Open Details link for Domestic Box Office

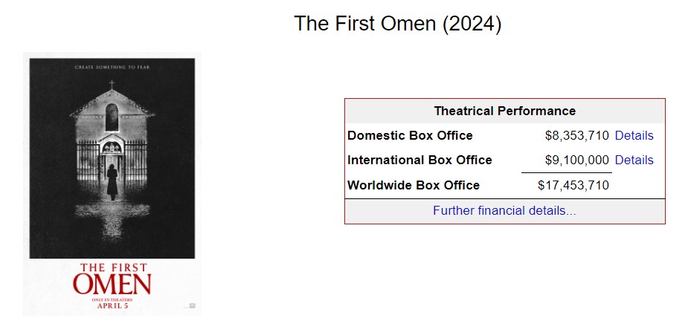(x=634, y=135)
